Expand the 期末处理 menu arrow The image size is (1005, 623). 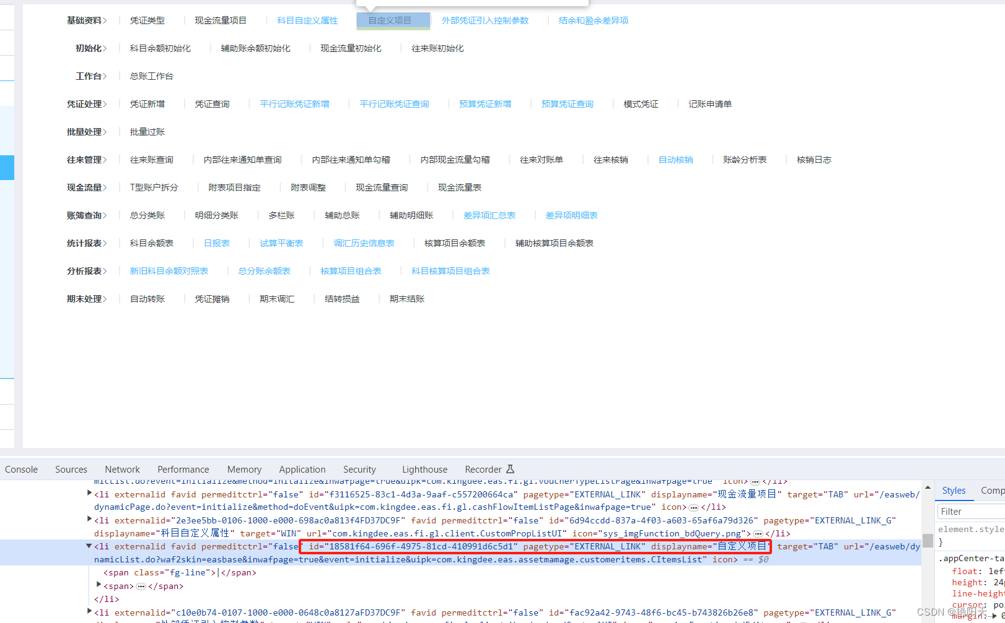(x=105, y=298)
